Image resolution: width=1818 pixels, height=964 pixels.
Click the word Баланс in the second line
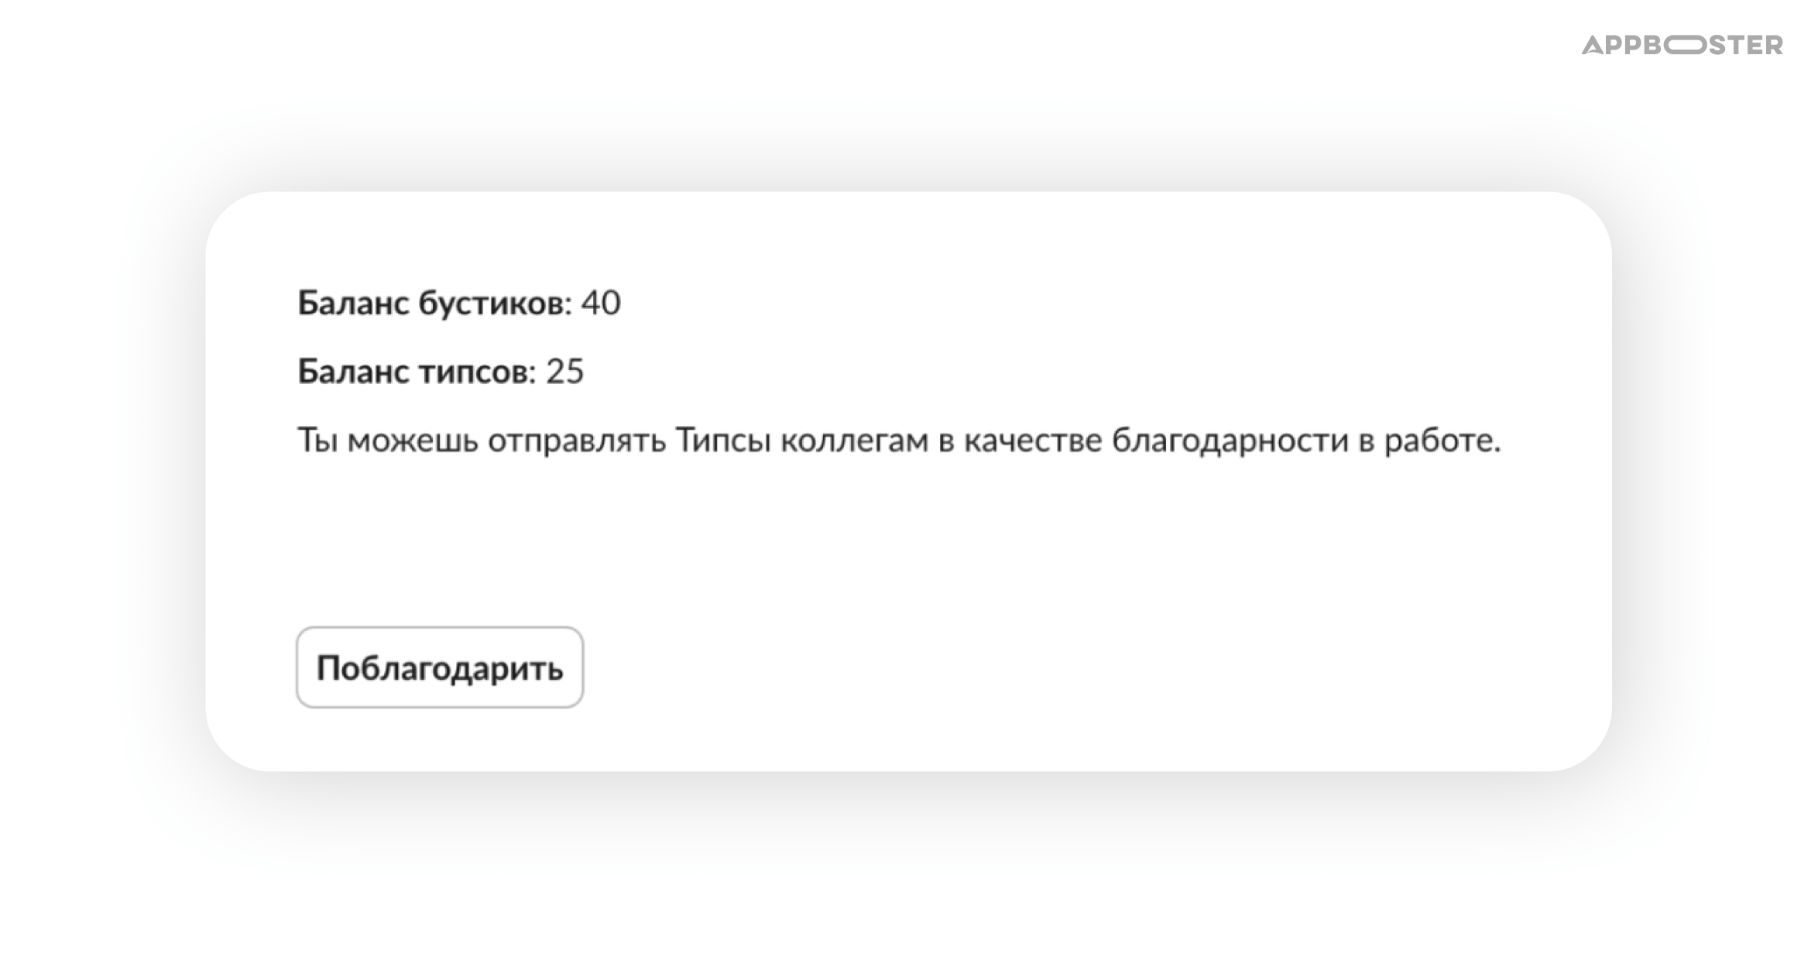353,372
